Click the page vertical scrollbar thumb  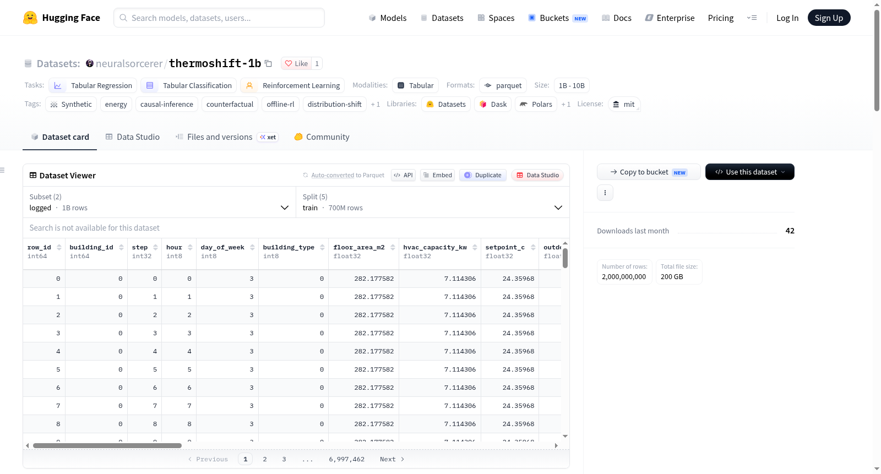click(877, 60)
